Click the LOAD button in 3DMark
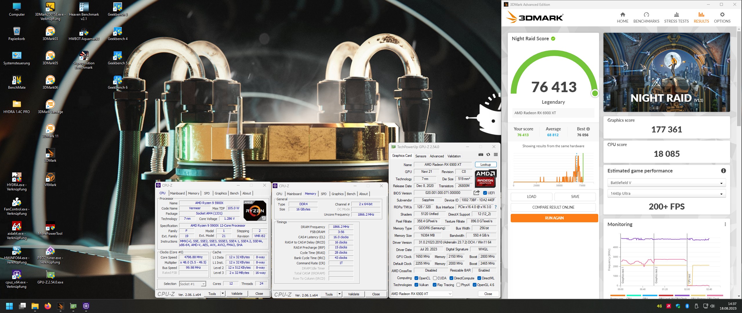 click(x=531, y=196)
